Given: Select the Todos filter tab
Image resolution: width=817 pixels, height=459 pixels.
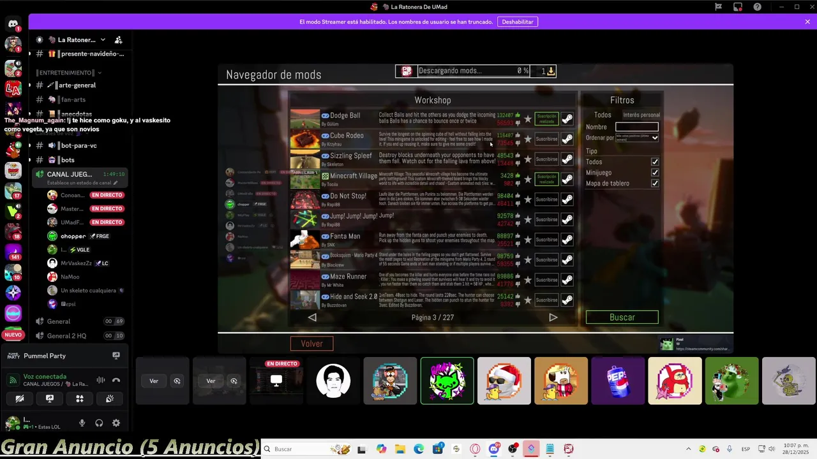Looking at the screenshot, I should (603, 115).
